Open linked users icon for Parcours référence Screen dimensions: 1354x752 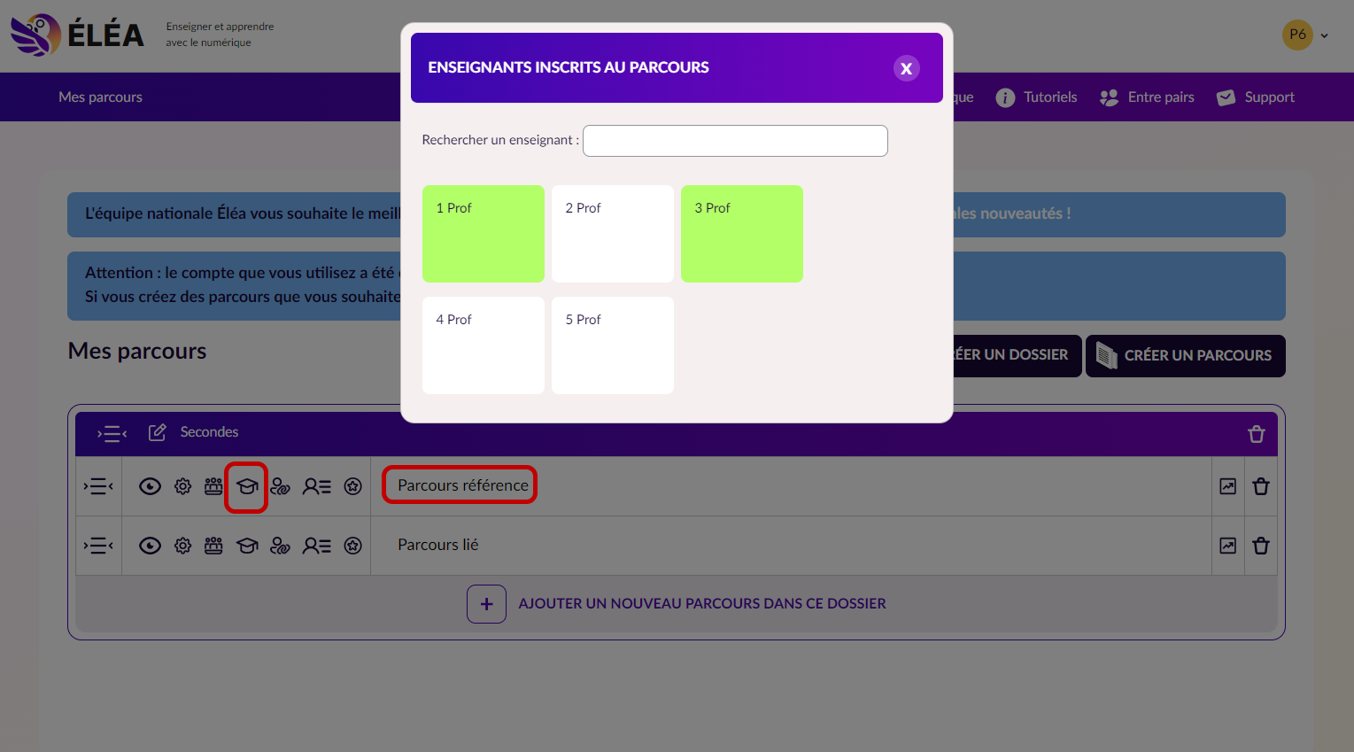(280, 486)
